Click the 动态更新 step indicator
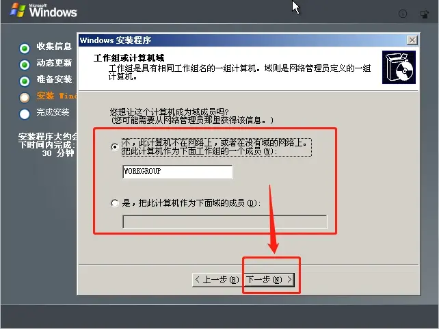The width and height of the screenshot is (439, 329). tap(25, 65)
